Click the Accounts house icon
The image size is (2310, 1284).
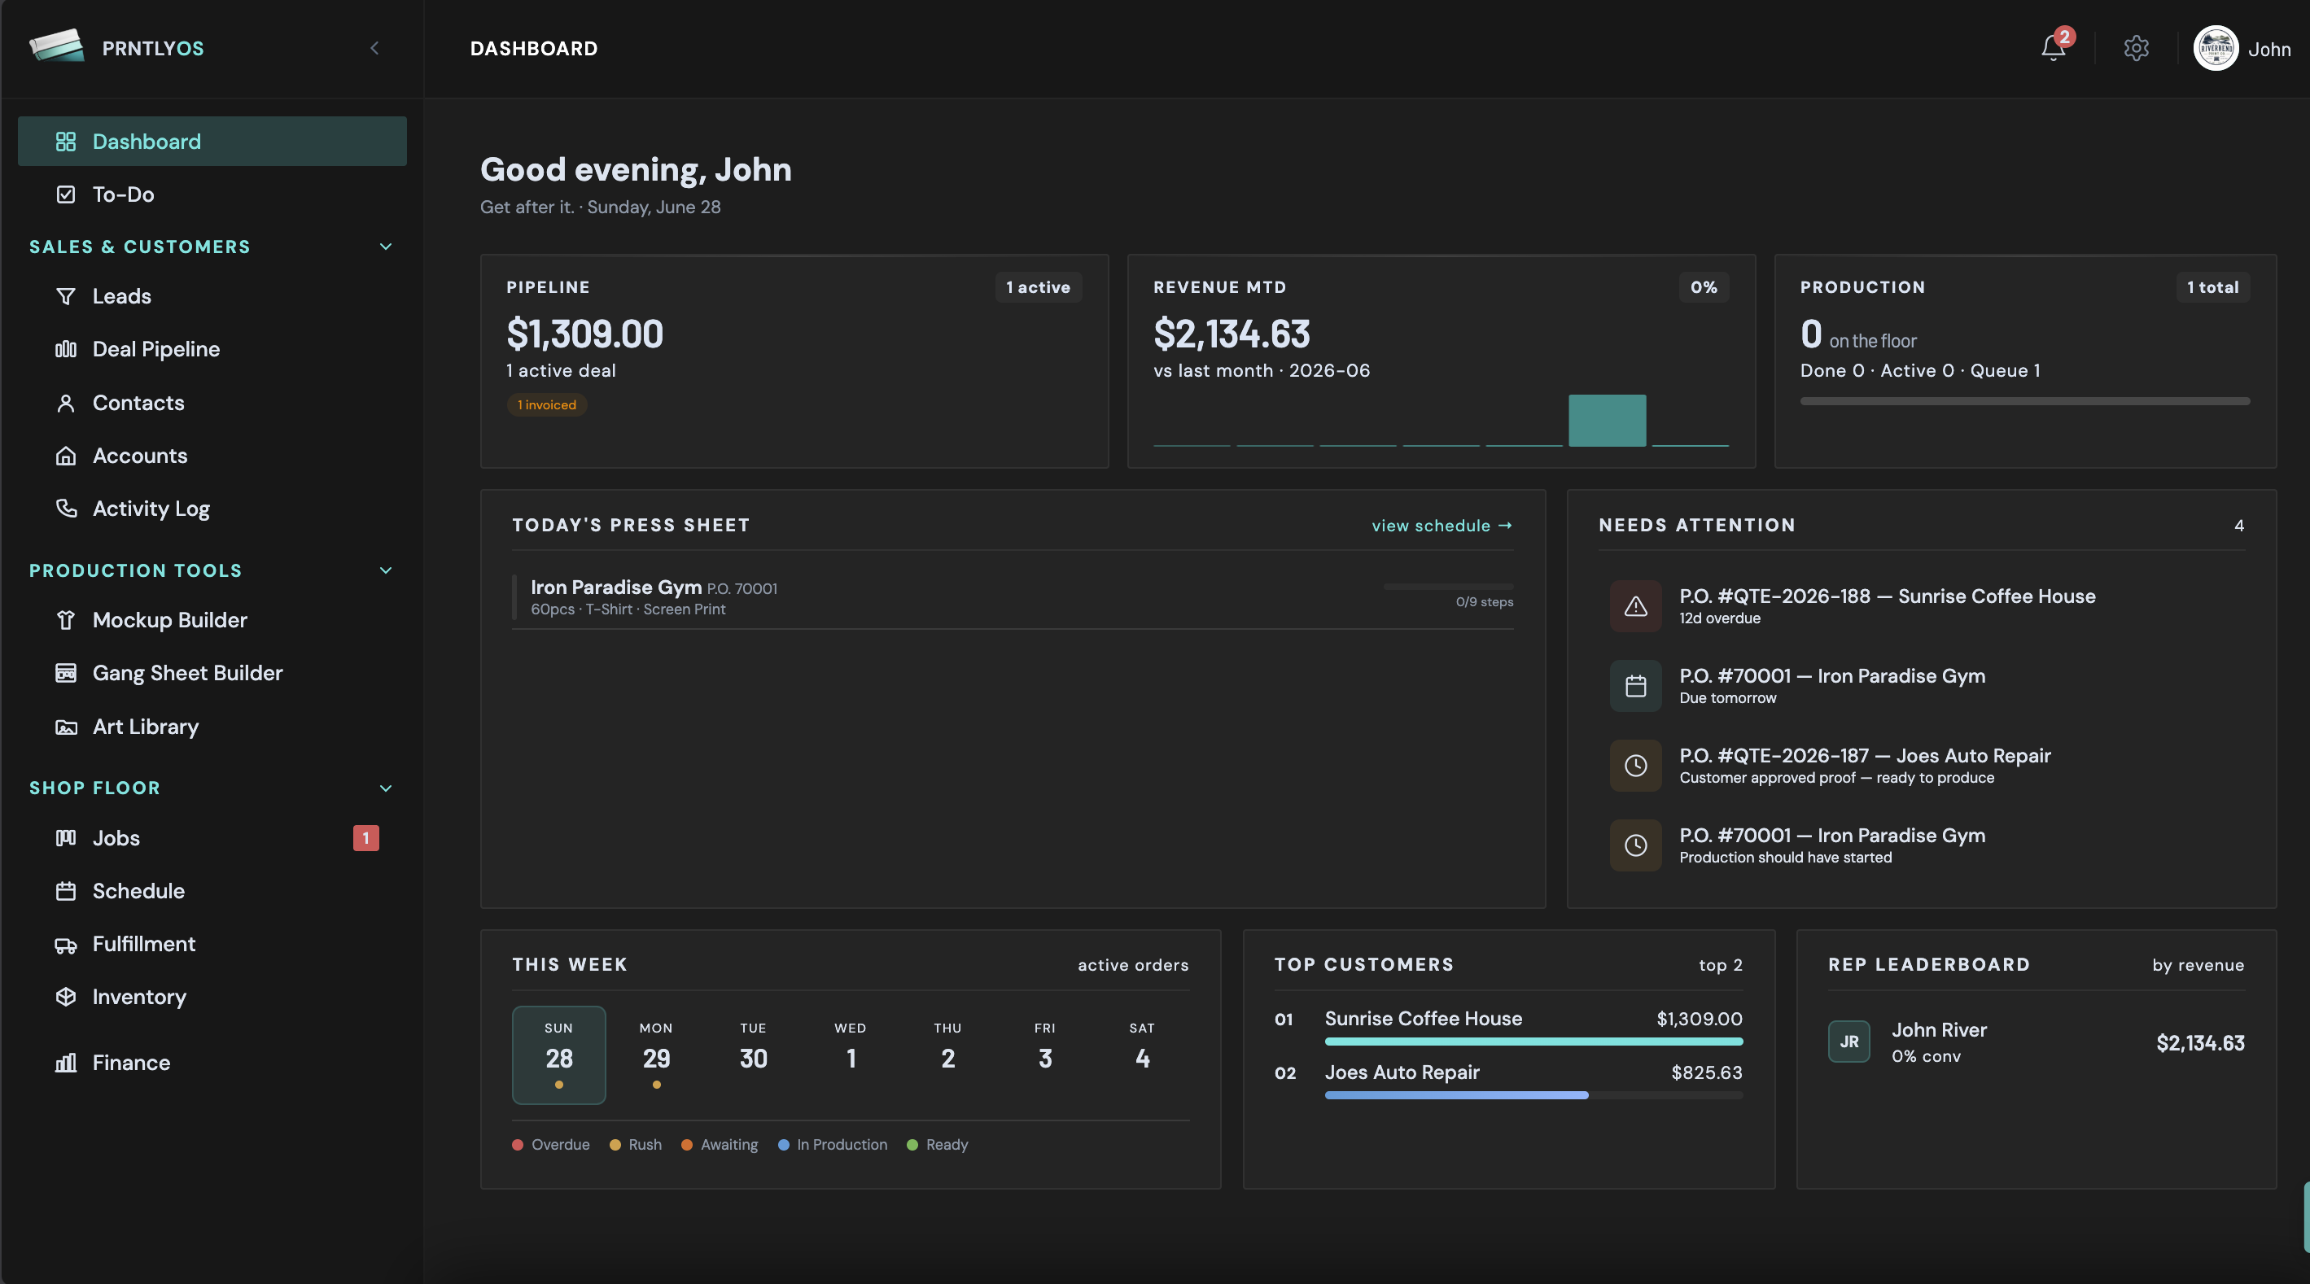[65, 456]
